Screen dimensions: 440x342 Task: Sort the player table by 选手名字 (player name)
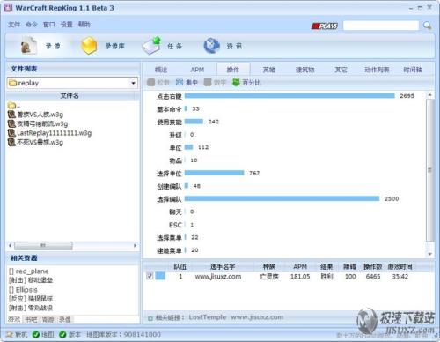pyautogui.click(x=223, y=266)
